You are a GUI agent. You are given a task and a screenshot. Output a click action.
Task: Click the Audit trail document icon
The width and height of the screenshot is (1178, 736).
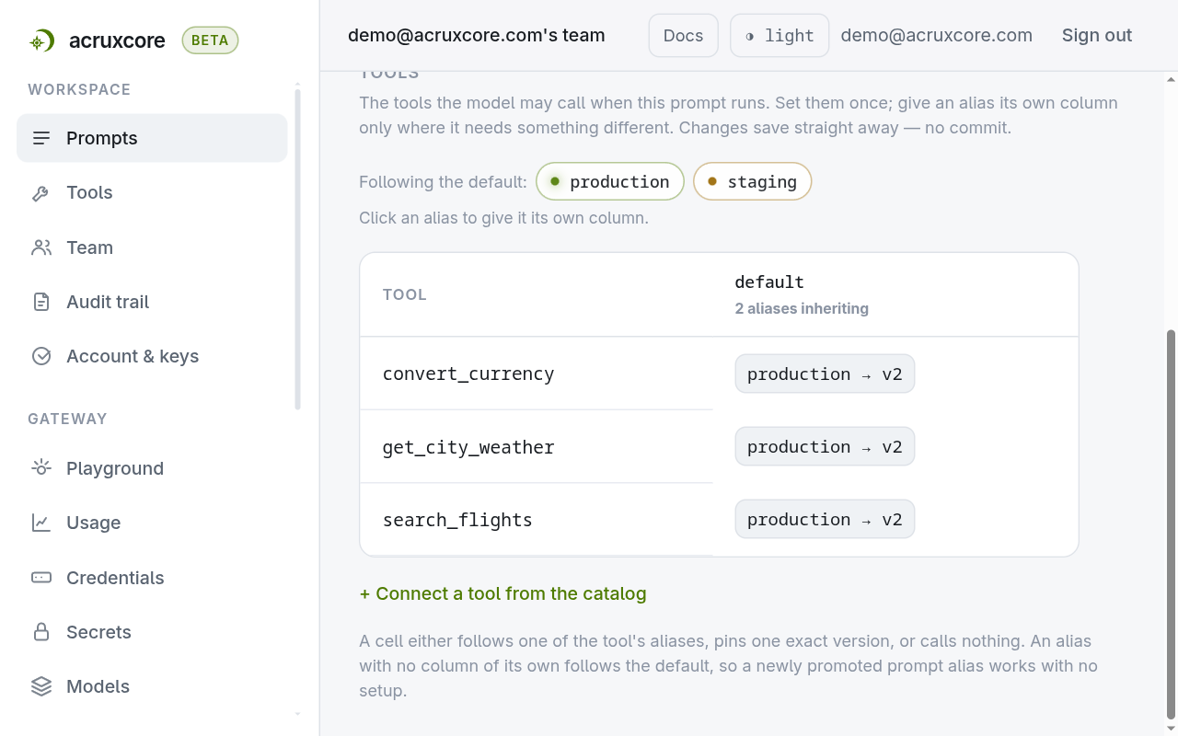coord(41,302)
